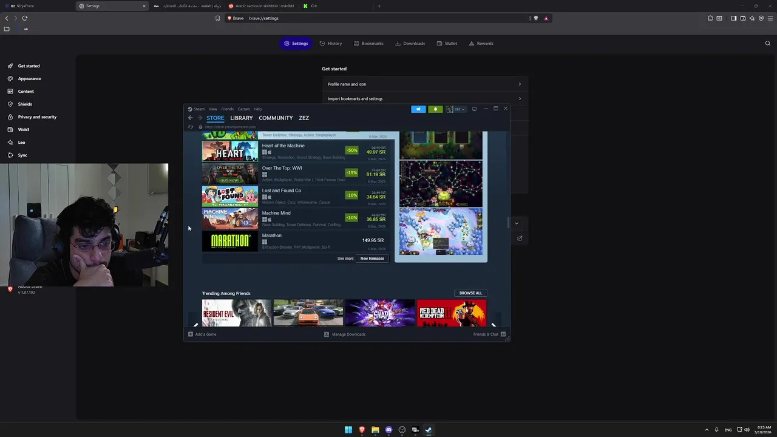The image size is (777, 437).
Task: Reload the Brave settings page
Action: [25, 18]
